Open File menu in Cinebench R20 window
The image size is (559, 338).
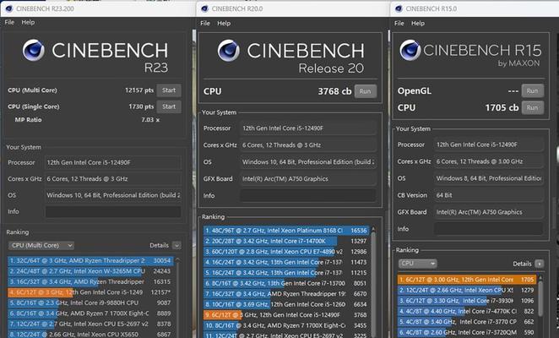tap(205, 23)
